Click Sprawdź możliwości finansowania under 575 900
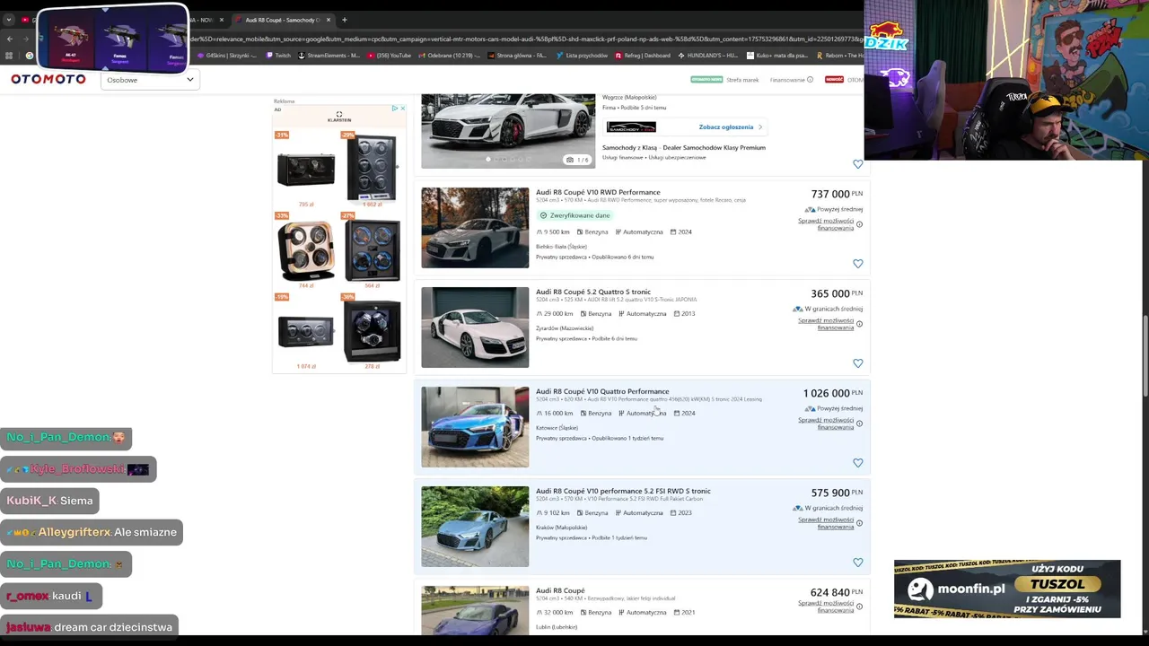The image size is (1149, 646). coord(826,523)
